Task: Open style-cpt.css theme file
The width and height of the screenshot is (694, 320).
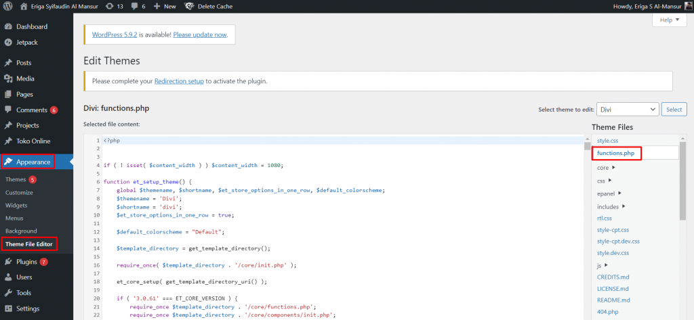Action: 613,230
